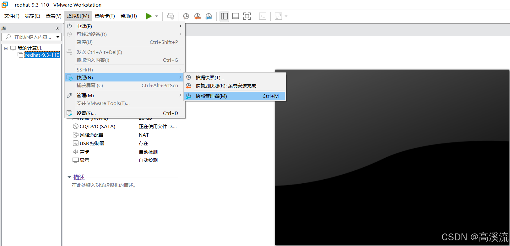Click the clock icon beside 拍摄快照(T)...
510x246 pixels.
[188, 77]
